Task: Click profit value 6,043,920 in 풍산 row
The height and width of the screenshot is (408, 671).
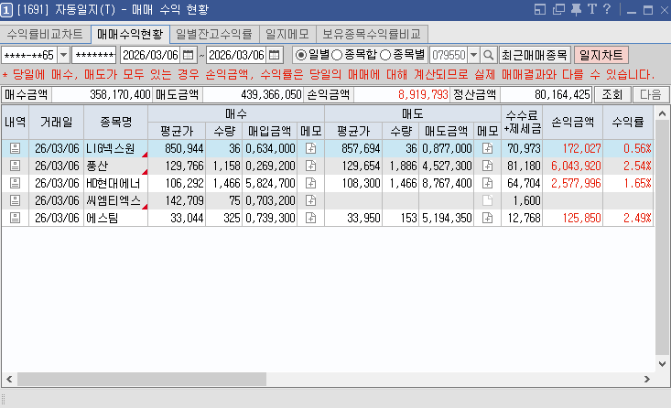Action: pos(576,166)
